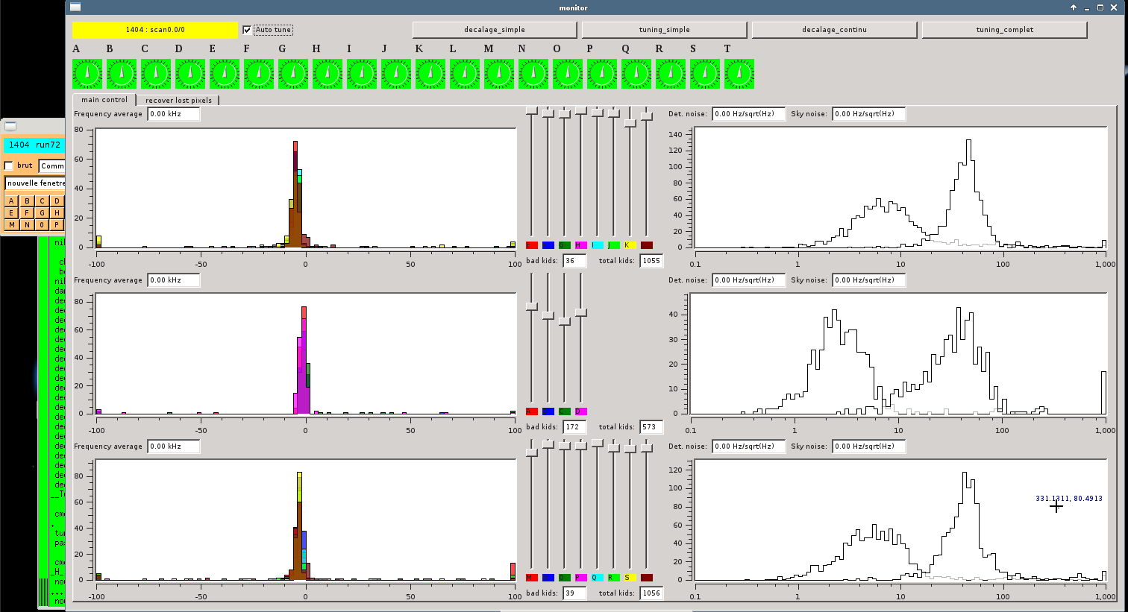
Task: Click the yellow K color swatch
Action: pyautogui.click(x=630, y=245)
